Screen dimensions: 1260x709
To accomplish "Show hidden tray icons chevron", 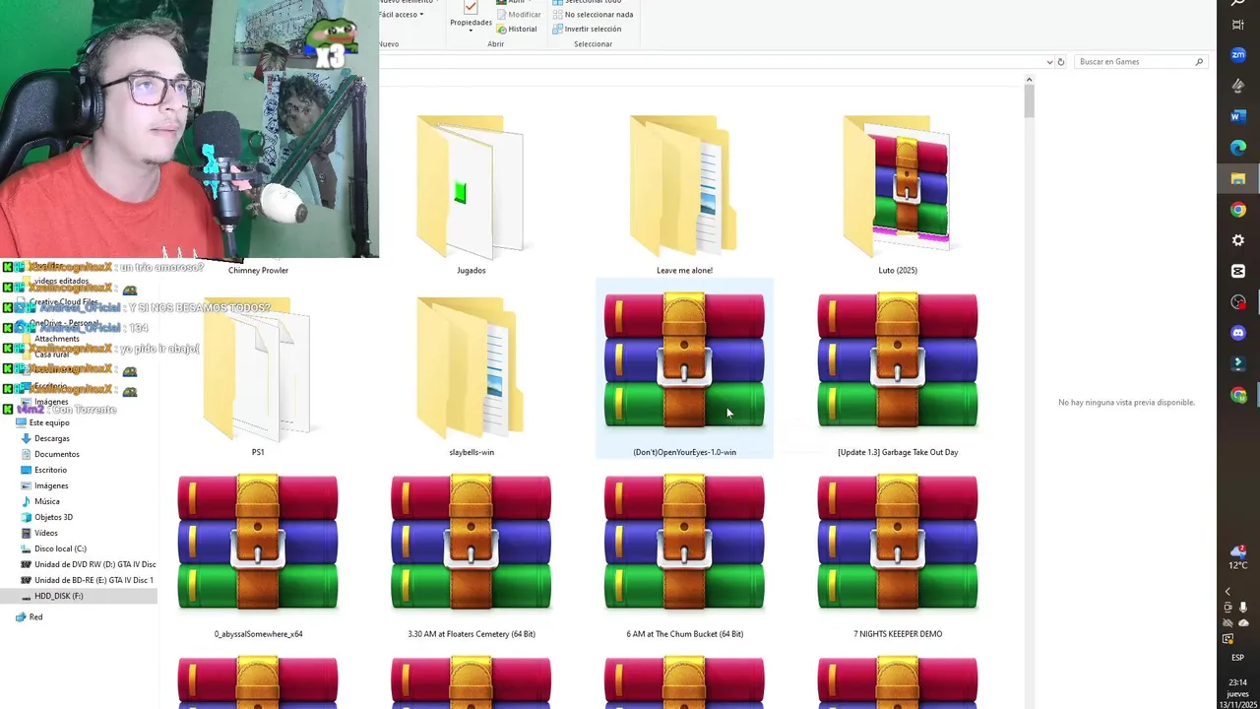I will [x=1228, y=592].
